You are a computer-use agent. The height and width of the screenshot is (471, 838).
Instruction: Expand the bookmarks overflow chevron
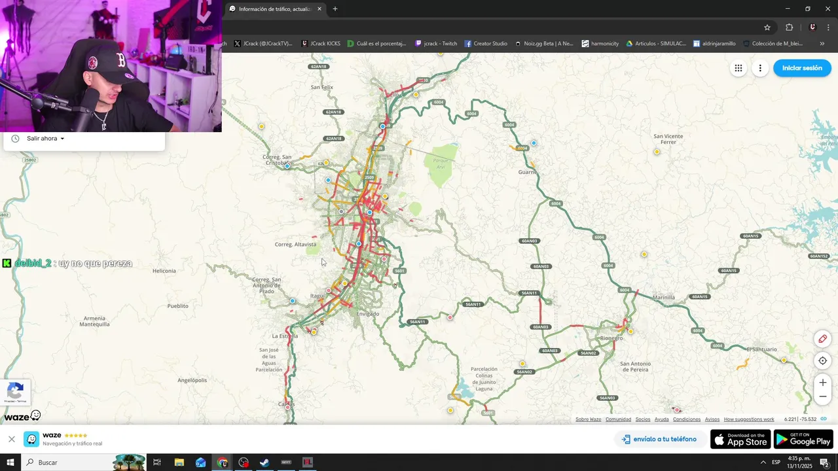822,44
